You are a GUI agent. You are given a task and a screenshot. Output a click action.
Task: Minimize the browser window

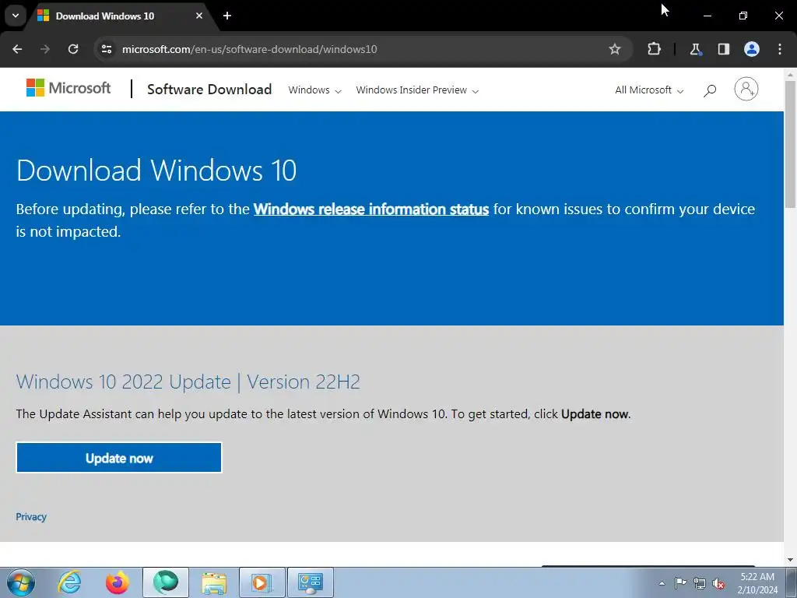[x=707, y=16]
